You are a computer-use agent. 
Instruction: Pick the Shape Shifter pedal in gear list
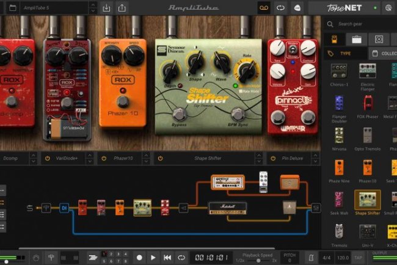pos(367,203)
